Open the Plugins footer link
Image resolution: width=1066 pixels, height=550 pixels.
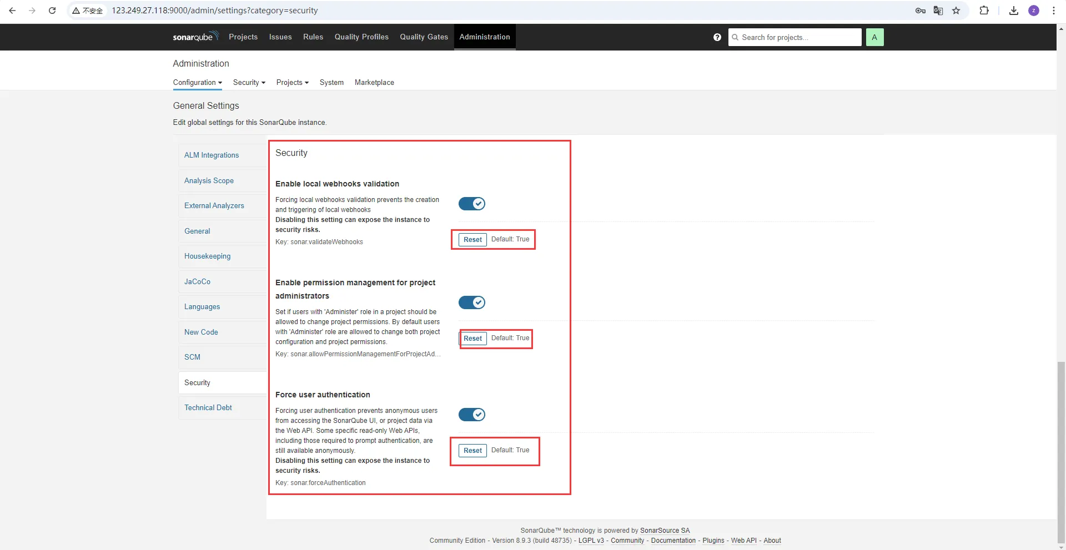pos(713,541)
